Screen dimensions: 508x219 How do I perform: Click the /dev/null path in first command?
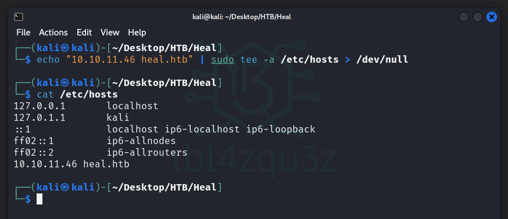click(x=382, y=60)
